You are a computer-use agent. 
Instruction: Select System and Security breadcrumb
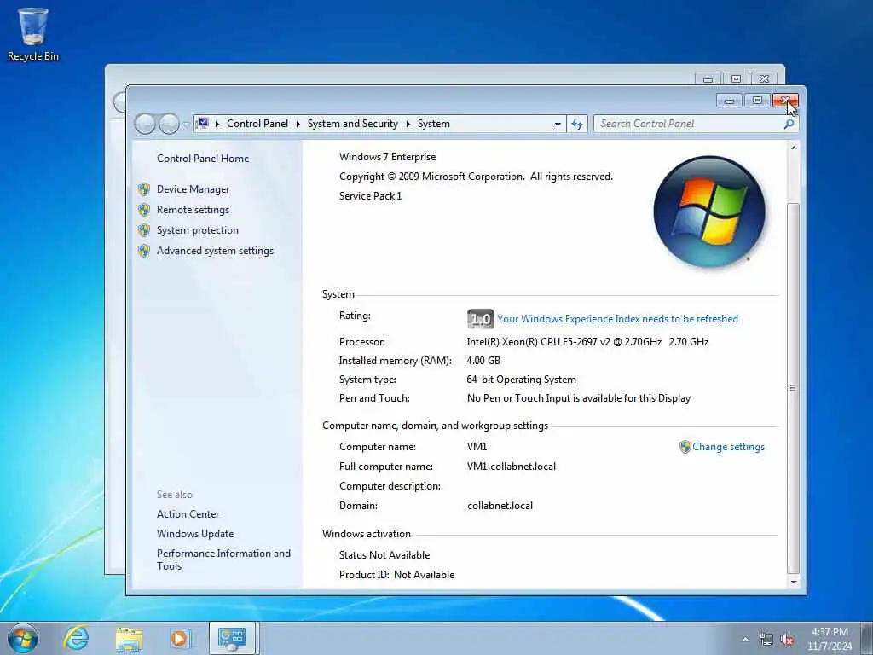(x=352, y=124)
